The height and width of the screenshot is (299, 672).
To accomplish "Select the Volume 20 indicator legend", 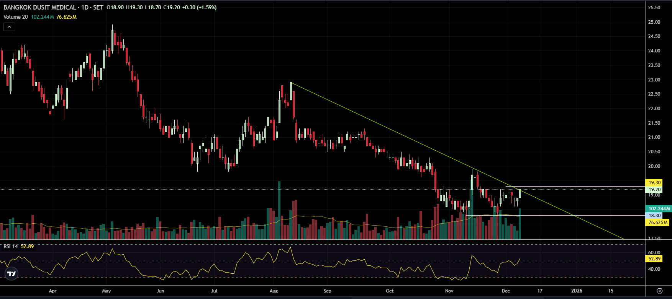I will pyautogui.click(x=16, y=17).
